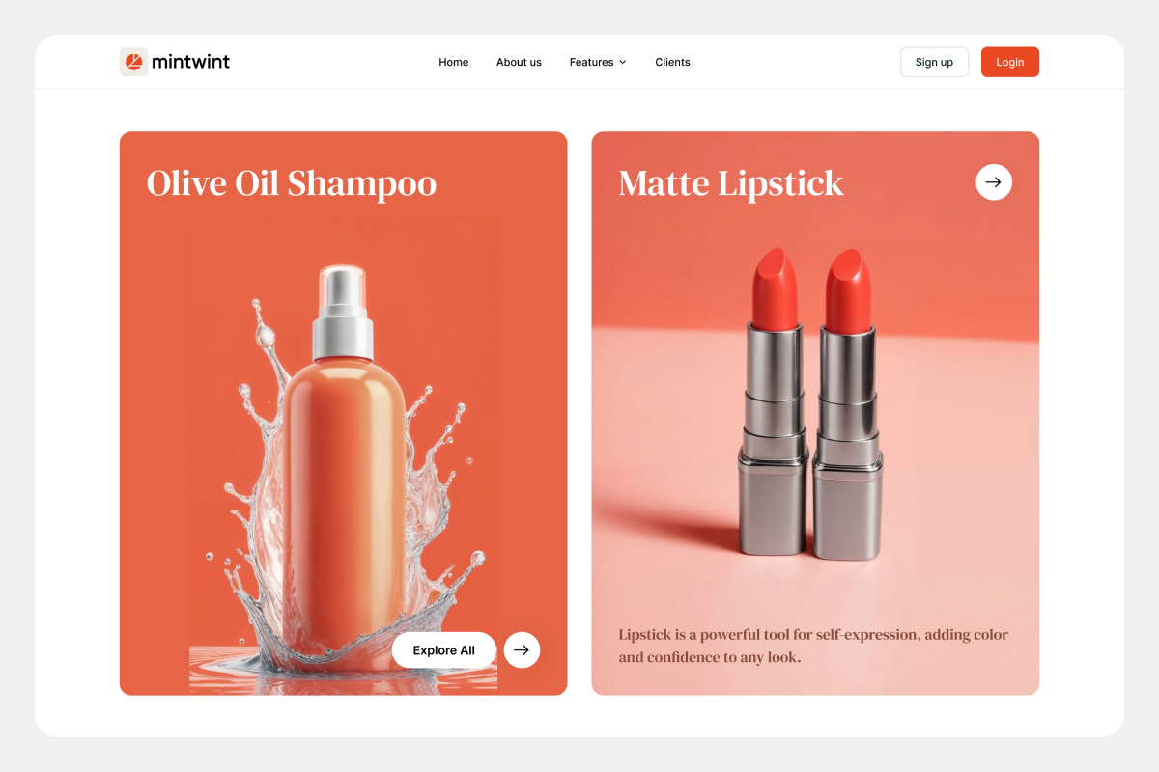This screenshot has width=1159, height=772.
Task: Click the arrow icon beside Explore All
Action: 522,649
